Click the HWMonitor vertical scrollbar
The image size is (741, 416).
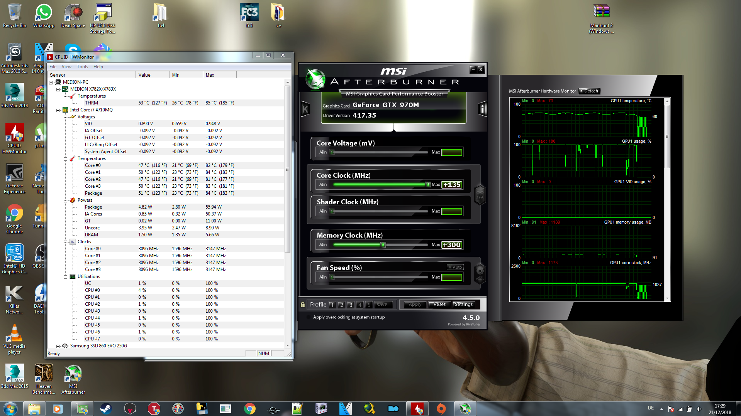tap(287, 169)
